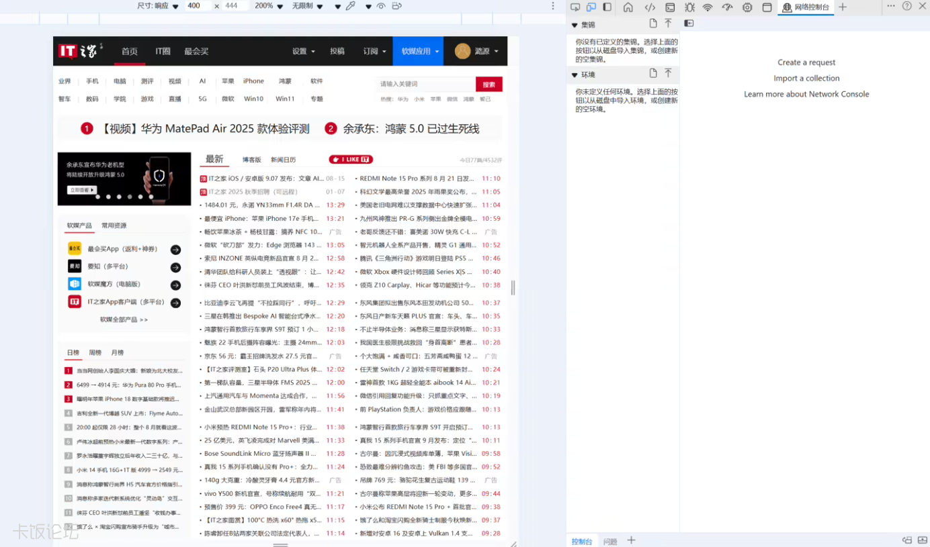Viewport: 930px width, 547px height.
Task: Open the iPhone category link
Action: pos(253,81)
